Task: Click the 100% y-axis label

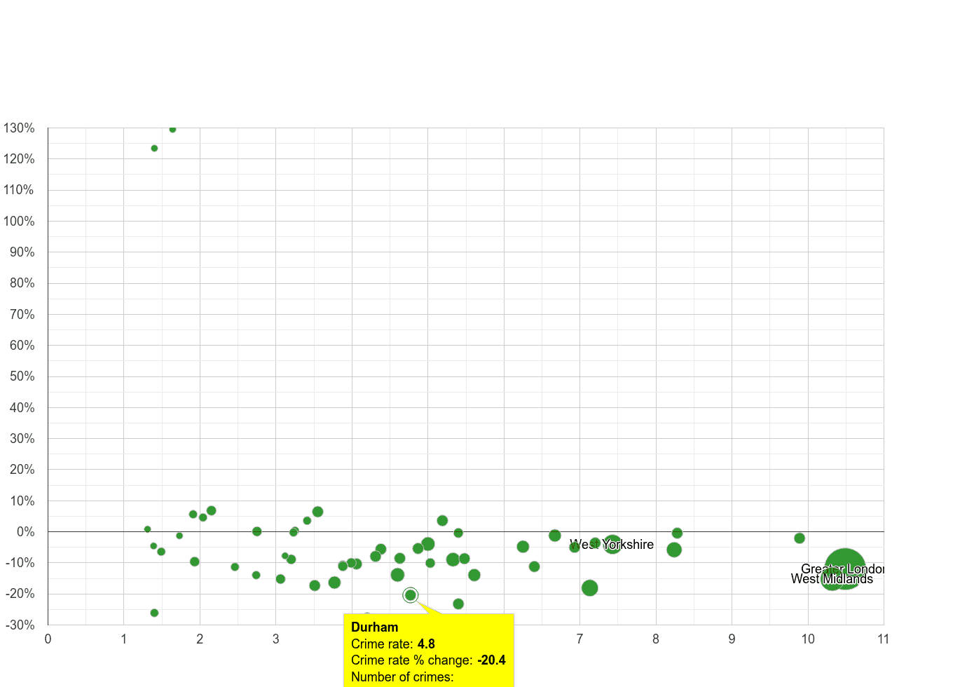Action: point(19,222)
